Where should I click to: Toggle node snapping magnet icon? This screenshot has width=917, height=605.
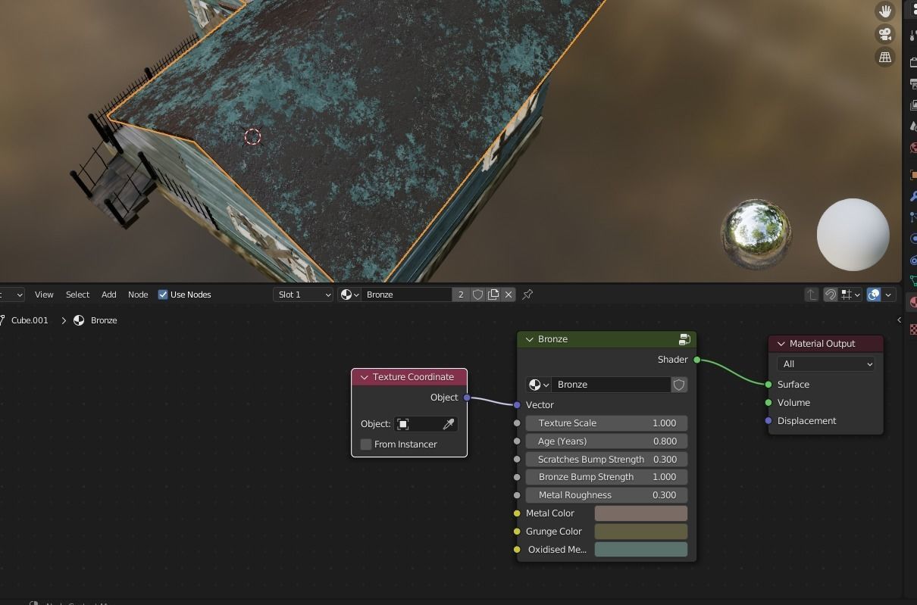pos(831,295)
